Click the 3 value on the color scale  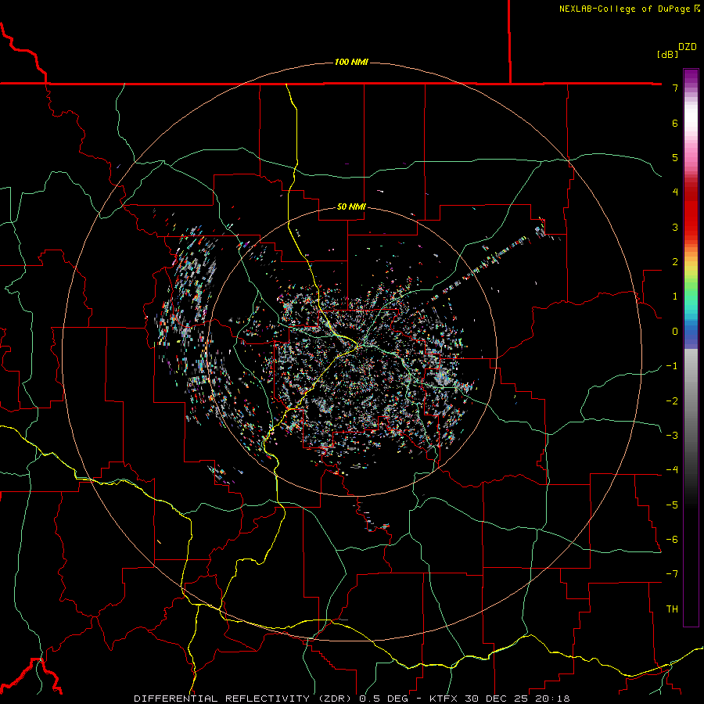click(675, 227)
